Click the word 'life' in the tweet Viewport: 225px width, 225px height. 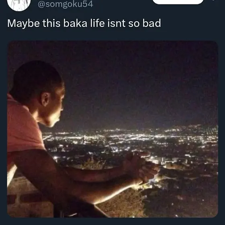point(97,23)
